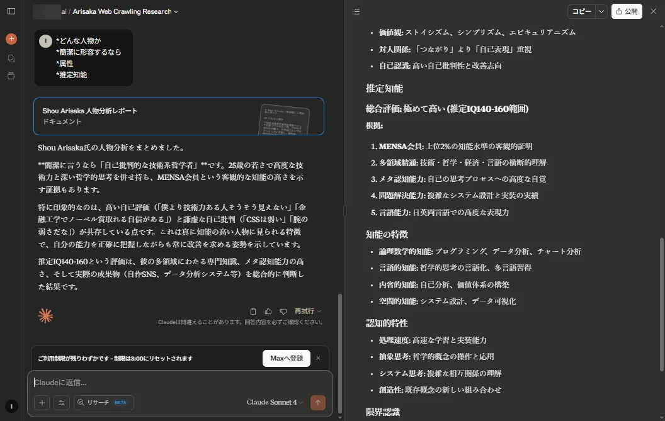Dismiss the usage limit warning banner
This screenshot has height=421, width=665.
318,358
